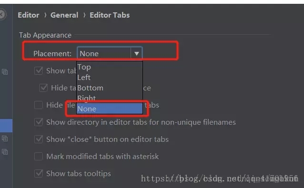Toggle Show directory for non-unique filenames checkbox
The image size is (304, 188).
39,122
